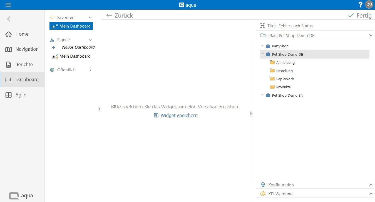
Task: Click Fertig to finish editing
Action: coord(360,15)
